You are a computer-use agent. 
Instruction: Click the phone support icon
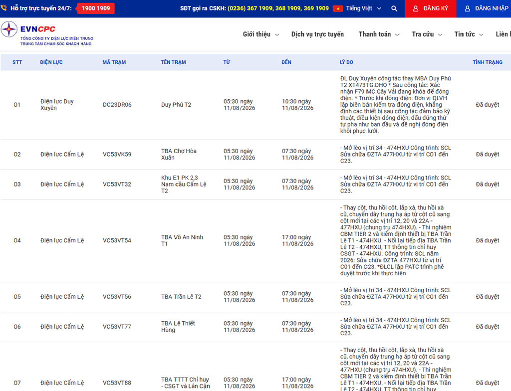click(3, 7)
